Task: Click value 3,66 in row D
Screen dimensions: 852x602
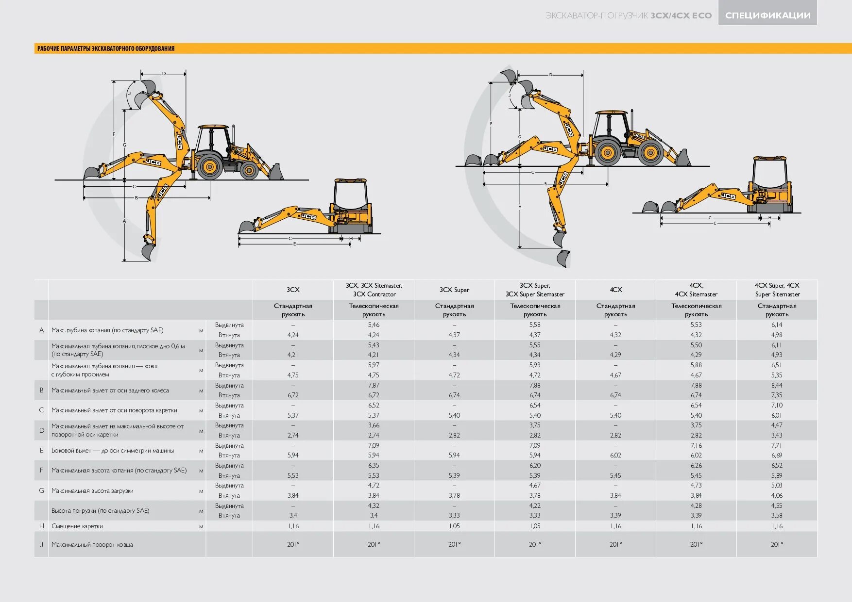Action: (x=374, y=425)
